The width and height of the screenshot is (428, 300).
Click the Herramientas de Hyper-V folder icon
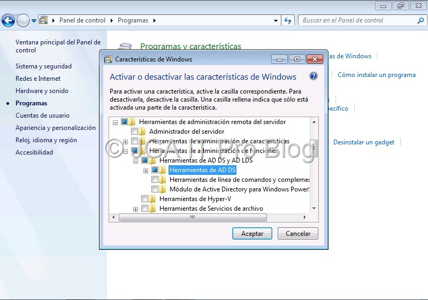pyautogui.click(x=152, y=199)
